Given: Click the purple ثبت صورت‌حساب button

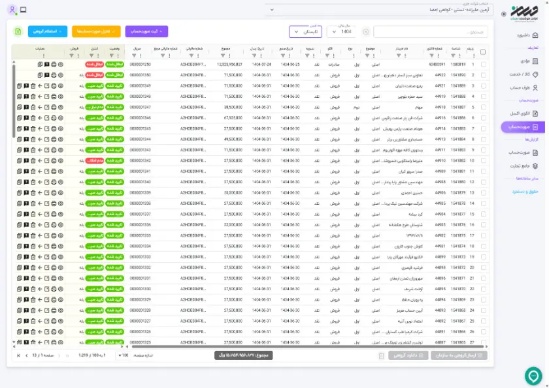Looking at the screenshot, I should tap(146, 31).
